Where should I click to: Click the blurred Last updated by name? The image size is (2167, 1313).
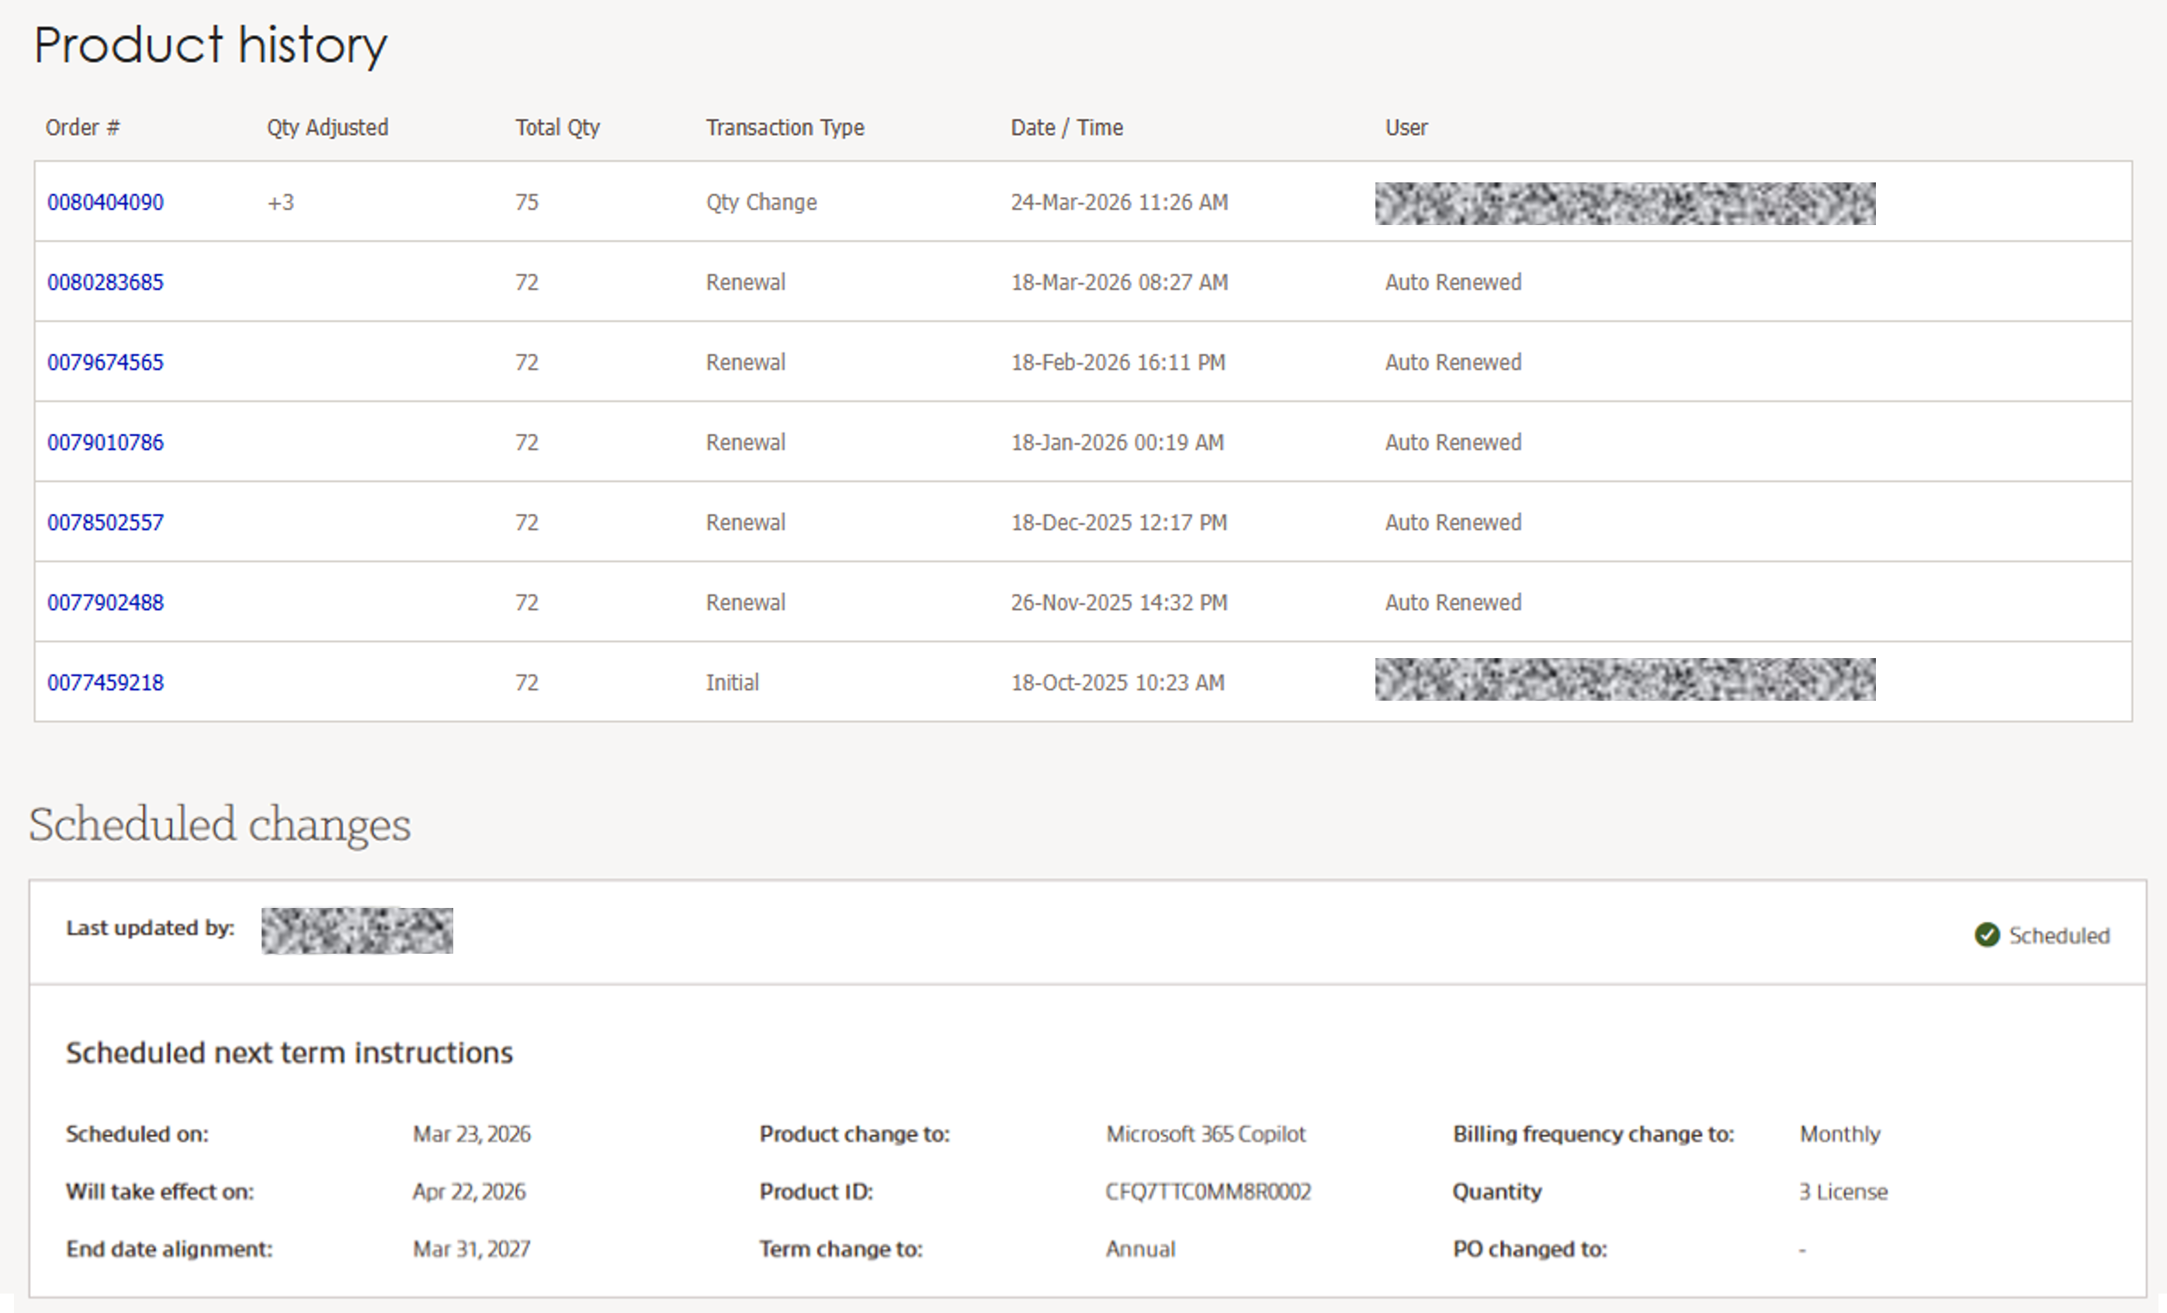357,930
